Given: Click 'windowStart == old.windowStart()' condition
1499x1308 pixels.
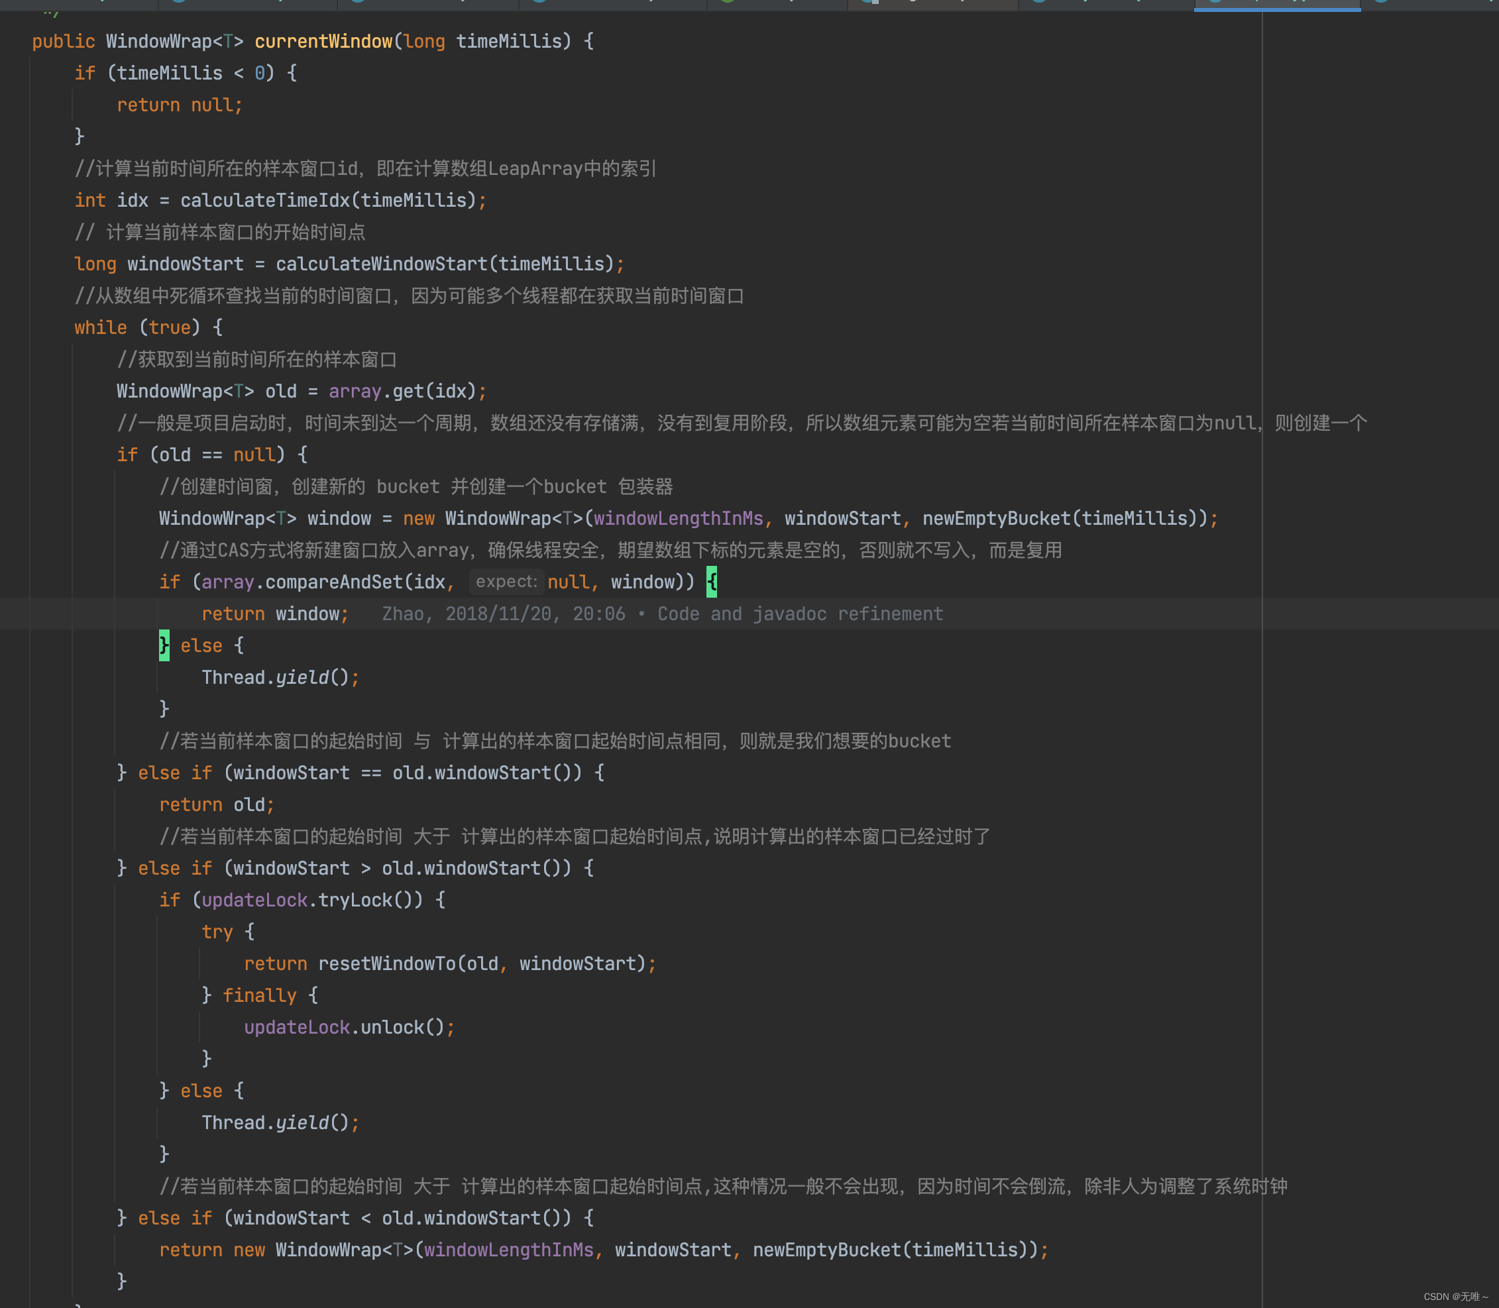Looking at the screenshot, I should [x=408, y=772].
